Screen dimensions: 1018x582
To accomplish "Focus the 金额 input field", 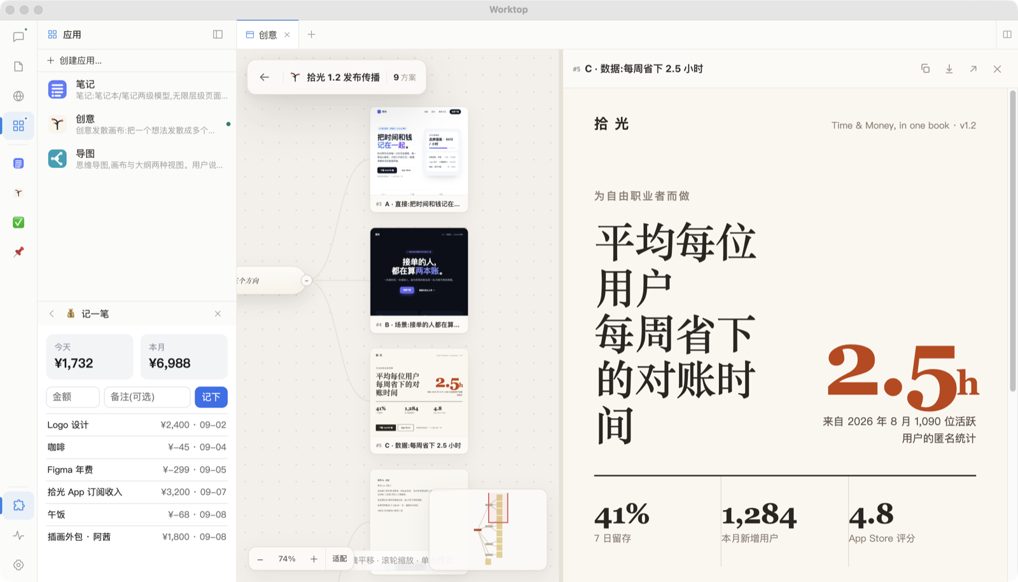I will point(73,397).
